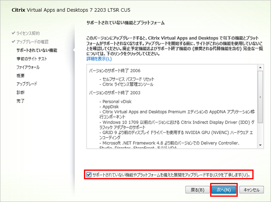
Task: Click the scroll up arrow in the feature list
Action: coord(260,67)
